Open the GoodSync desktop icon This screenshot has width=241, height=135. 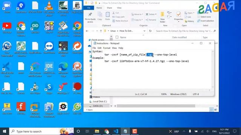pos(77,48)
